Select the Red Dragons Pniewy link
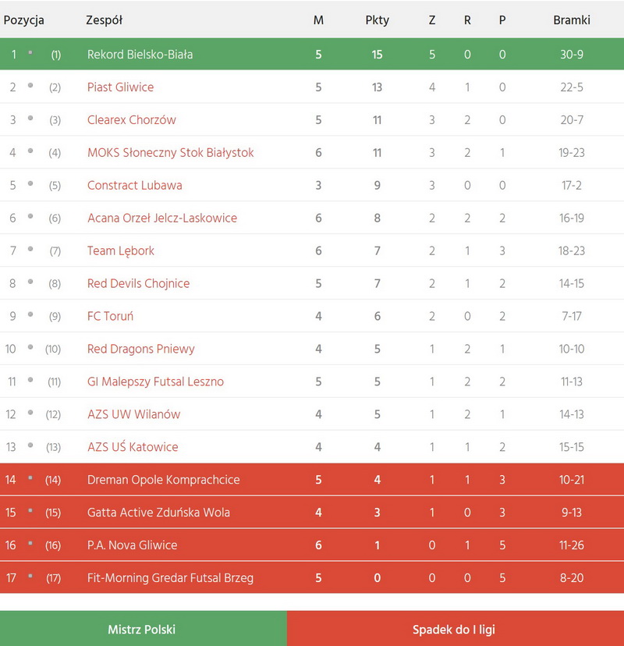 coord(141,350)
